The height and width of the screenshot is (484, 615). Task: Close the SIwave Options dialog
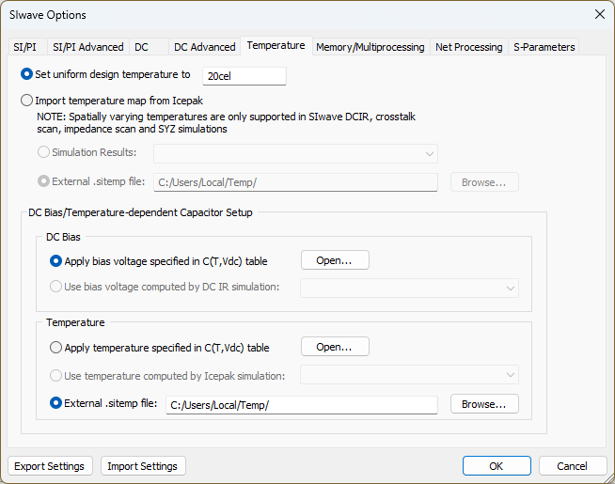599,14
